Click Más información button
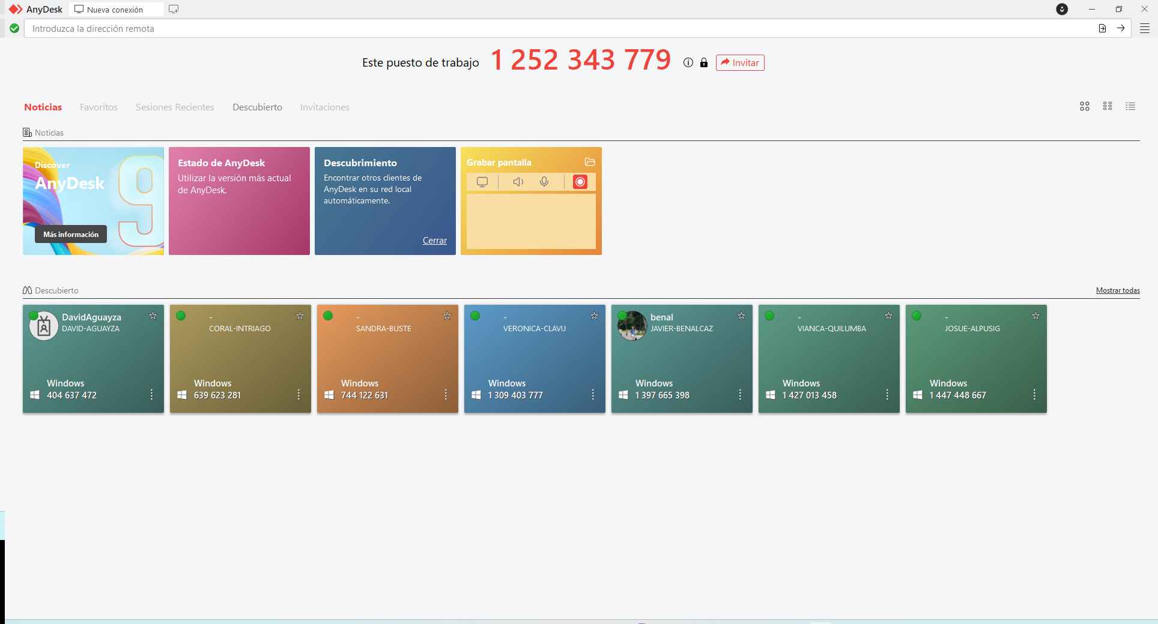 pyautogui.click(x=71, y=234)
